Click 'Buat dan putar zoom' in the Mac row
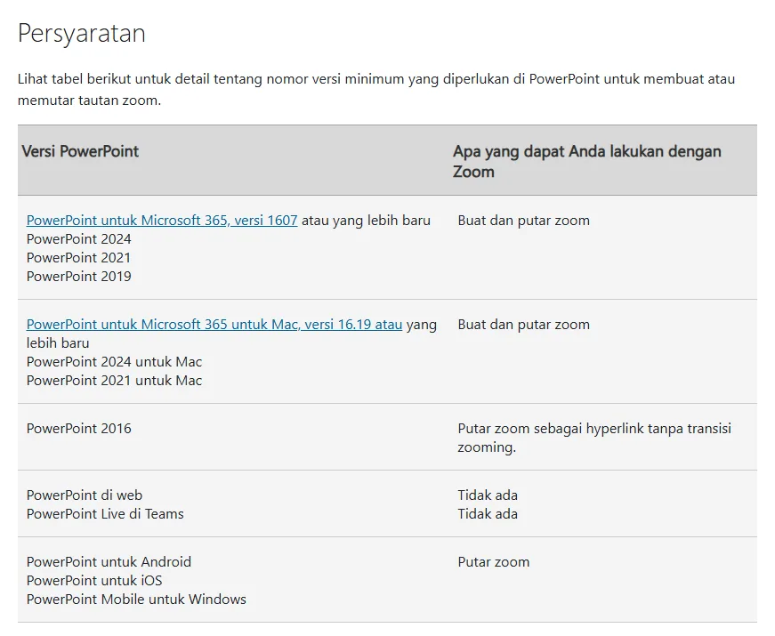 [x=523, y=326]
